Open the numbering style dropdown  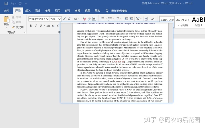[114, 19]
